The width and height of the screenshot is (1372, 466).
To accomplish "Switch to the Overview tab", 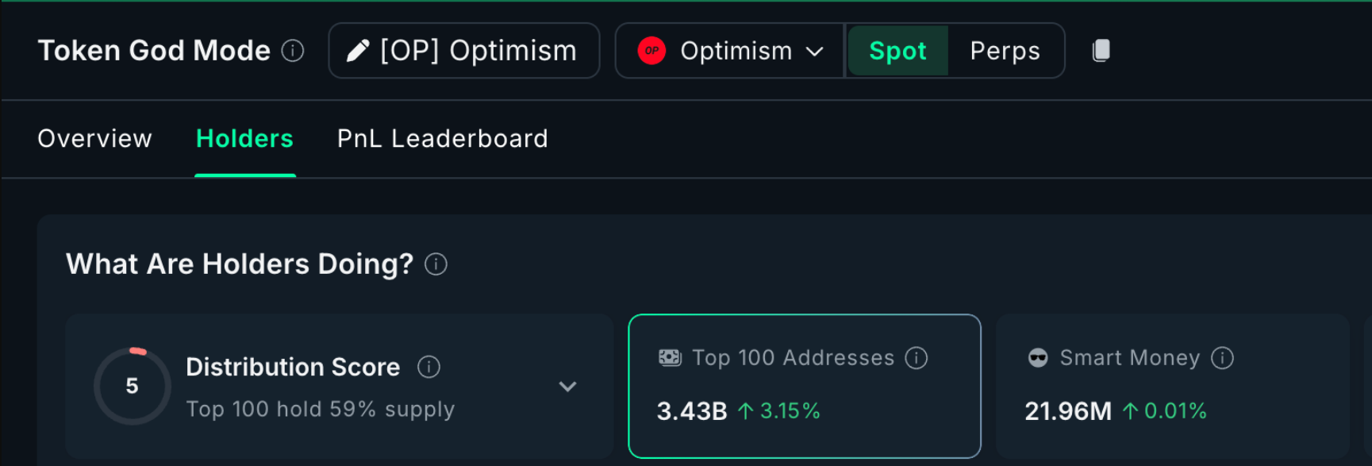I will click(x=94, y=138).
